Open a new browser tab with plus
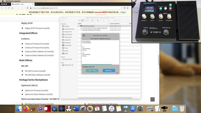The height and width of the screenshot is (113, 201). coord(36,4)
